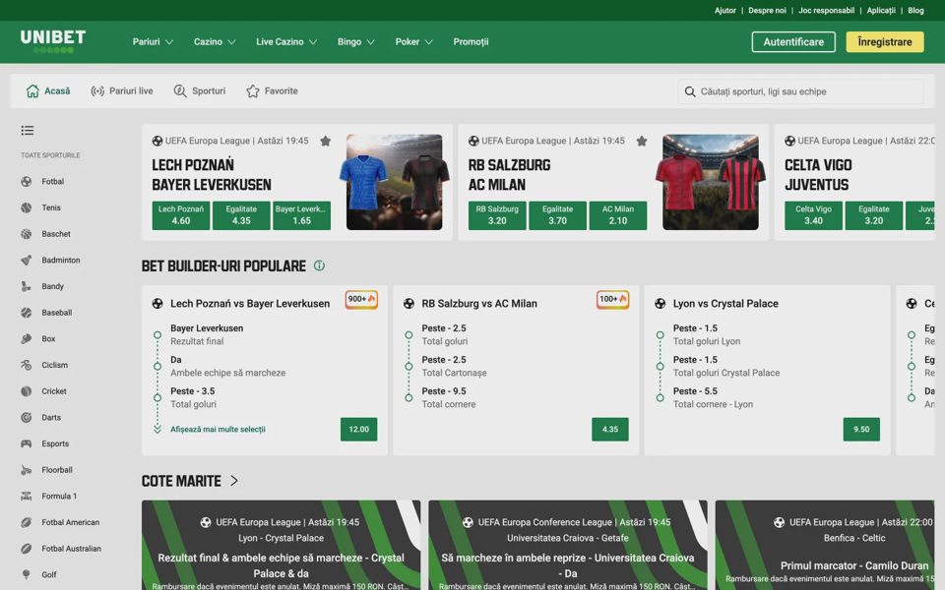Click the Favorite star icon in navigation
The height and width of the screenshot is (590, 945).
pyautogui.click(x=253, y=90)
